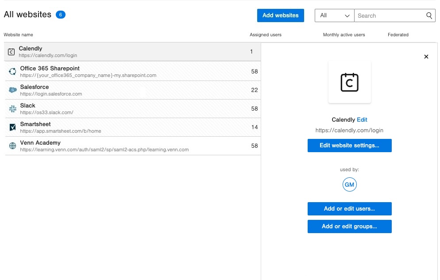The width and height of the screenshot is (440, 280).
Task: Sort by Monthly active users column header
Action: (344, 35)
